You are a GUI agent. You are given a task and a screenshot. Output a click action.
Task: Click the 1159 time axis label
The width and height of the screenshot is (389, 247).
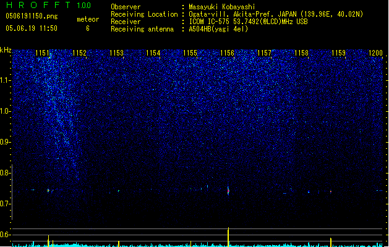point(338,52)
